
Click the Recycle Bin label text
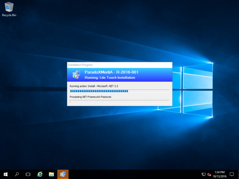click(x=9, y=15)
